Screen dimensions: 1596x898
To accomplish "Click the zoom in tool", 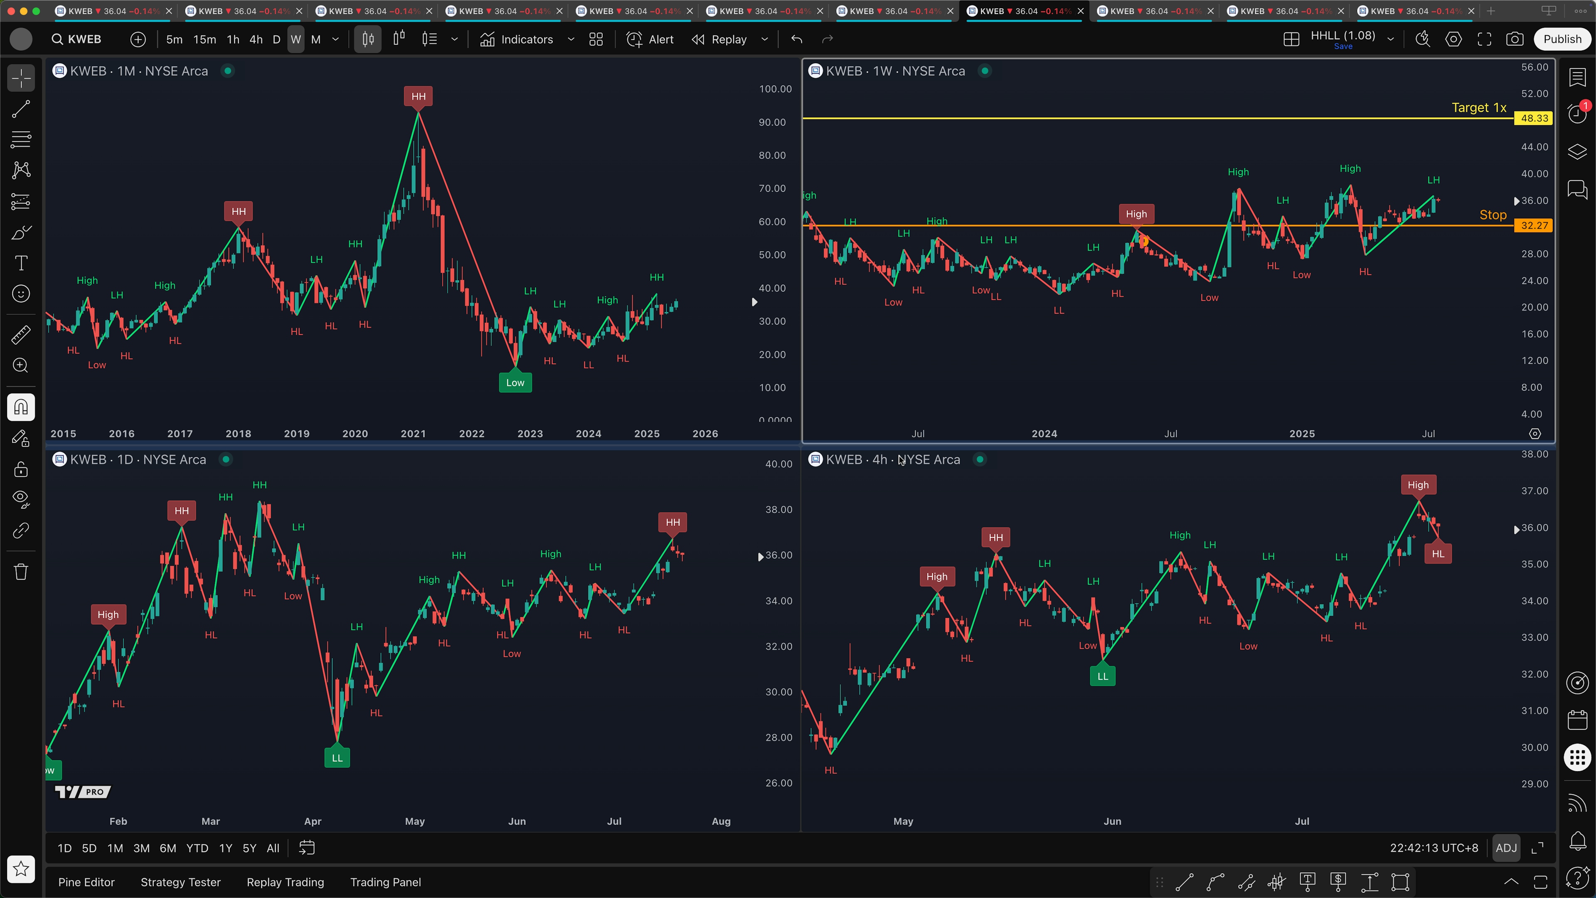I will coord(21,366).
